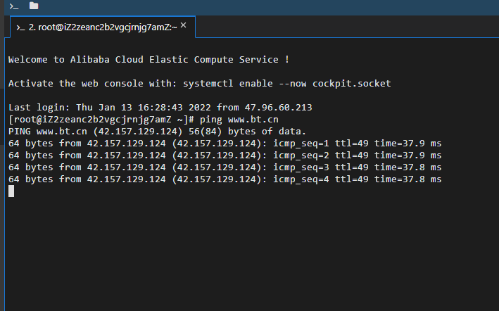This screenshot has height=311, width=499.
Task: Click the login source IP 47.96.60.213
Action: click(278, 107)
